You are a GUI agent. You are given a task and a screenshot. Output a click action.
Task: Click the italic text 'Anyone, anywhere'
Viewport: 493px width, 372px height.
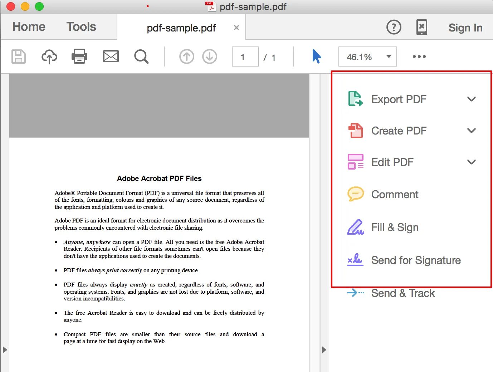coord(87,242)
